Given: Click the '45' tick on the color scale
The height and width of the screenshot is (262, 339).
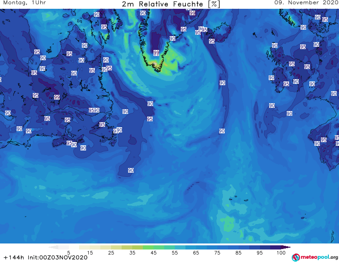Looking at the screenshot, I should tap(154, 253).
